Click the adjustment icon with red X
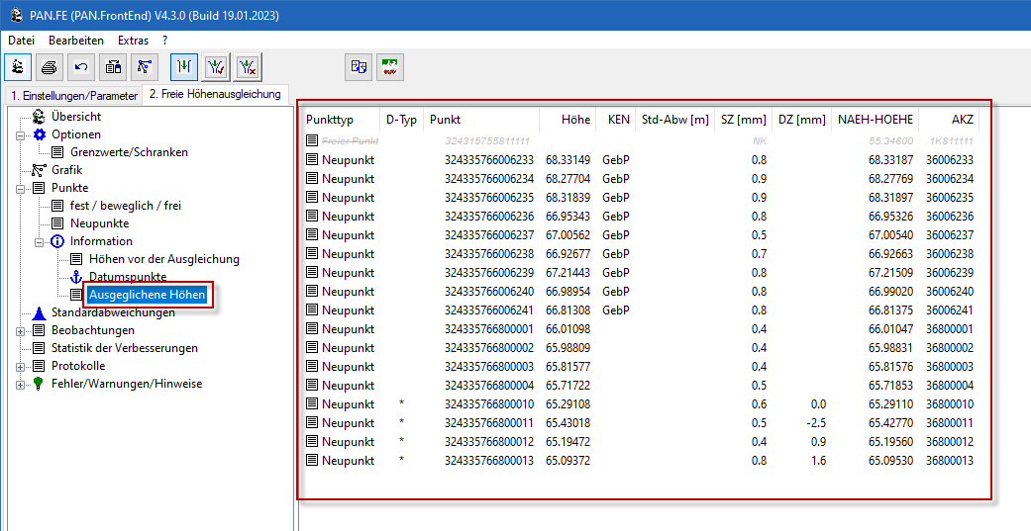Image resolution: width=1031 pixels, height=531 pixels. click(248, 67)
